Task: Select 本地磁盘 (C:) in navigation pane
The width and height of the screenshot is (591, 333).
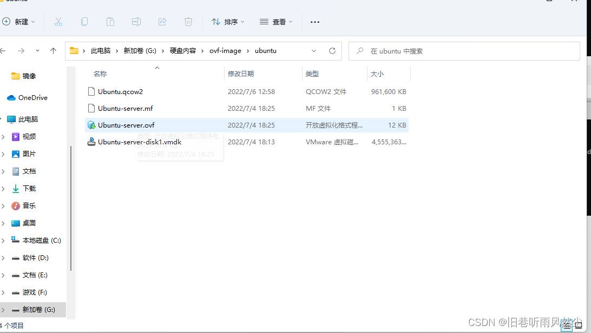Action: (x=42, y=241)
